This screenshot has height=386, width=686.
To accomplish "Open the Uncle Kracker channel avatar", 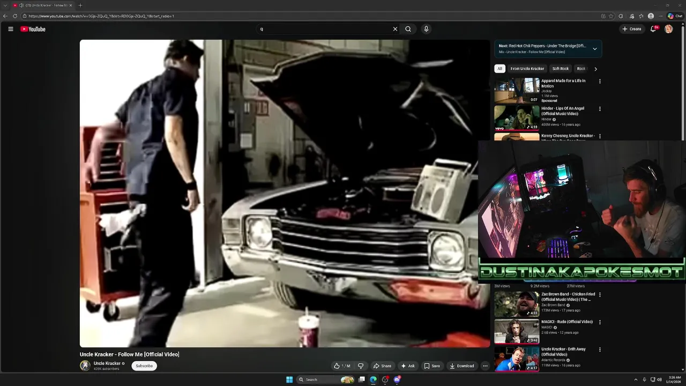I will coord(85,366).
